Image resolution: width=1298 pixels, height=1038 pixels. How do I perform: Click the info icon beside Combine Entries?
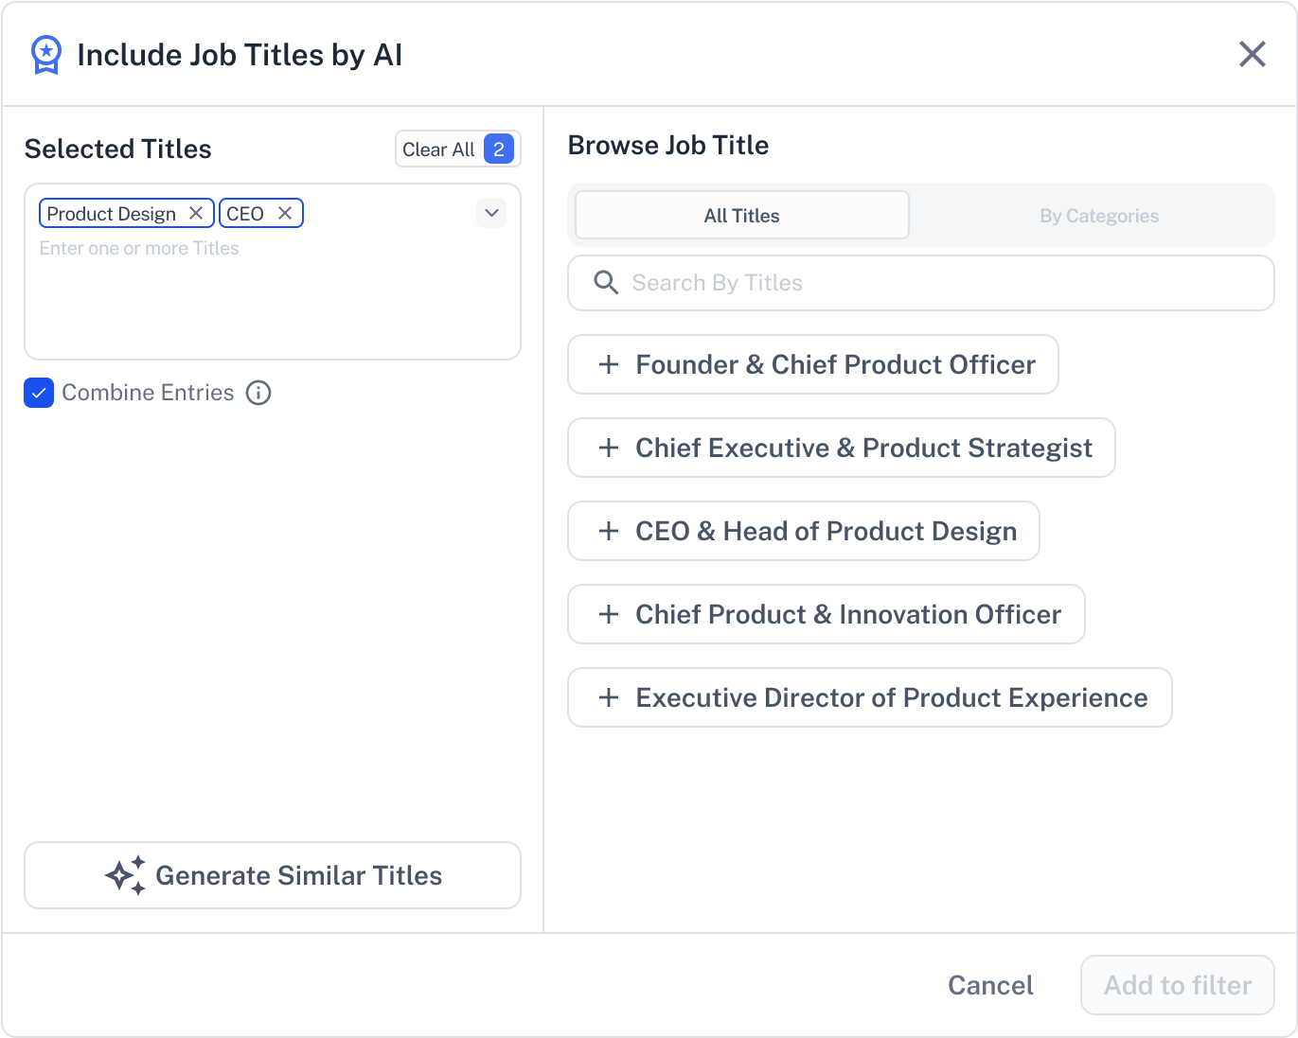(258, 393)
